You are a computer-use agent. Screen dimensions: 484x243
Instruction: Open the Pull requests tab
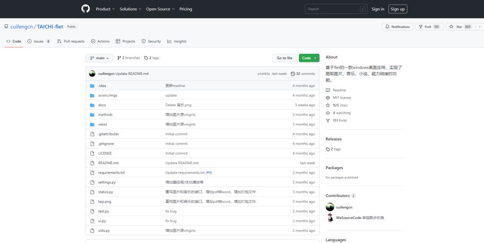point(71,41)
